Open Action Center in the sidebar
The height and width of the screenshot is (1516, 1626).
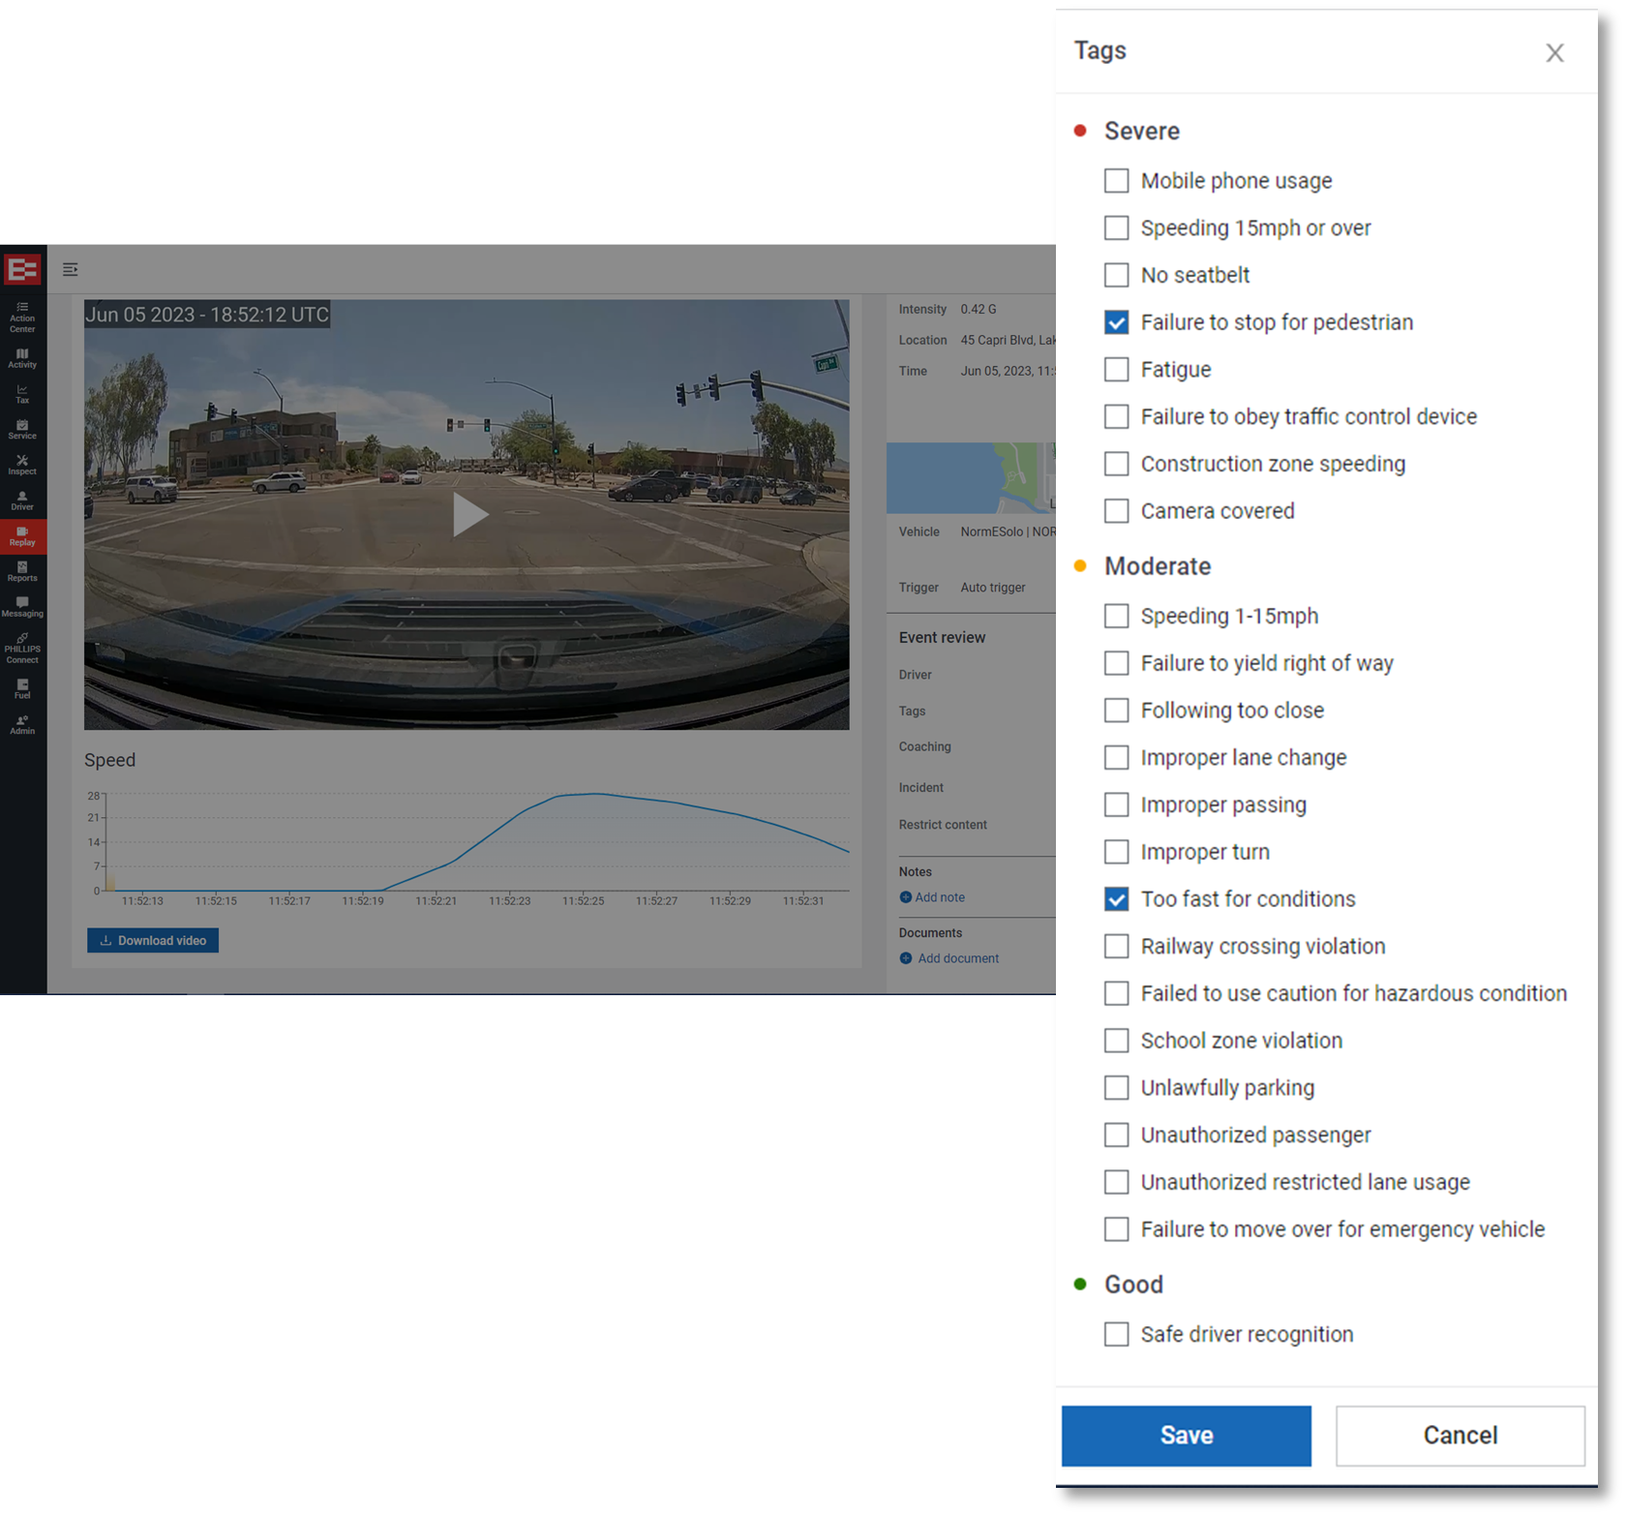tap(22, 317)
